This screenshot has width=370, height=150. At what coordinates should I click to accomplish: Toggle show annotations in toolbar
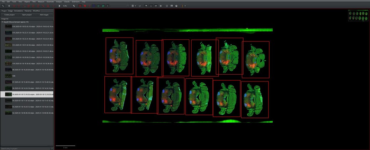click(80, 6)
